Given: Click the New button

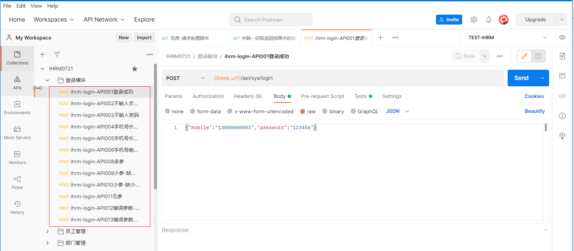Looking at the screenshot, I should 124,38.
